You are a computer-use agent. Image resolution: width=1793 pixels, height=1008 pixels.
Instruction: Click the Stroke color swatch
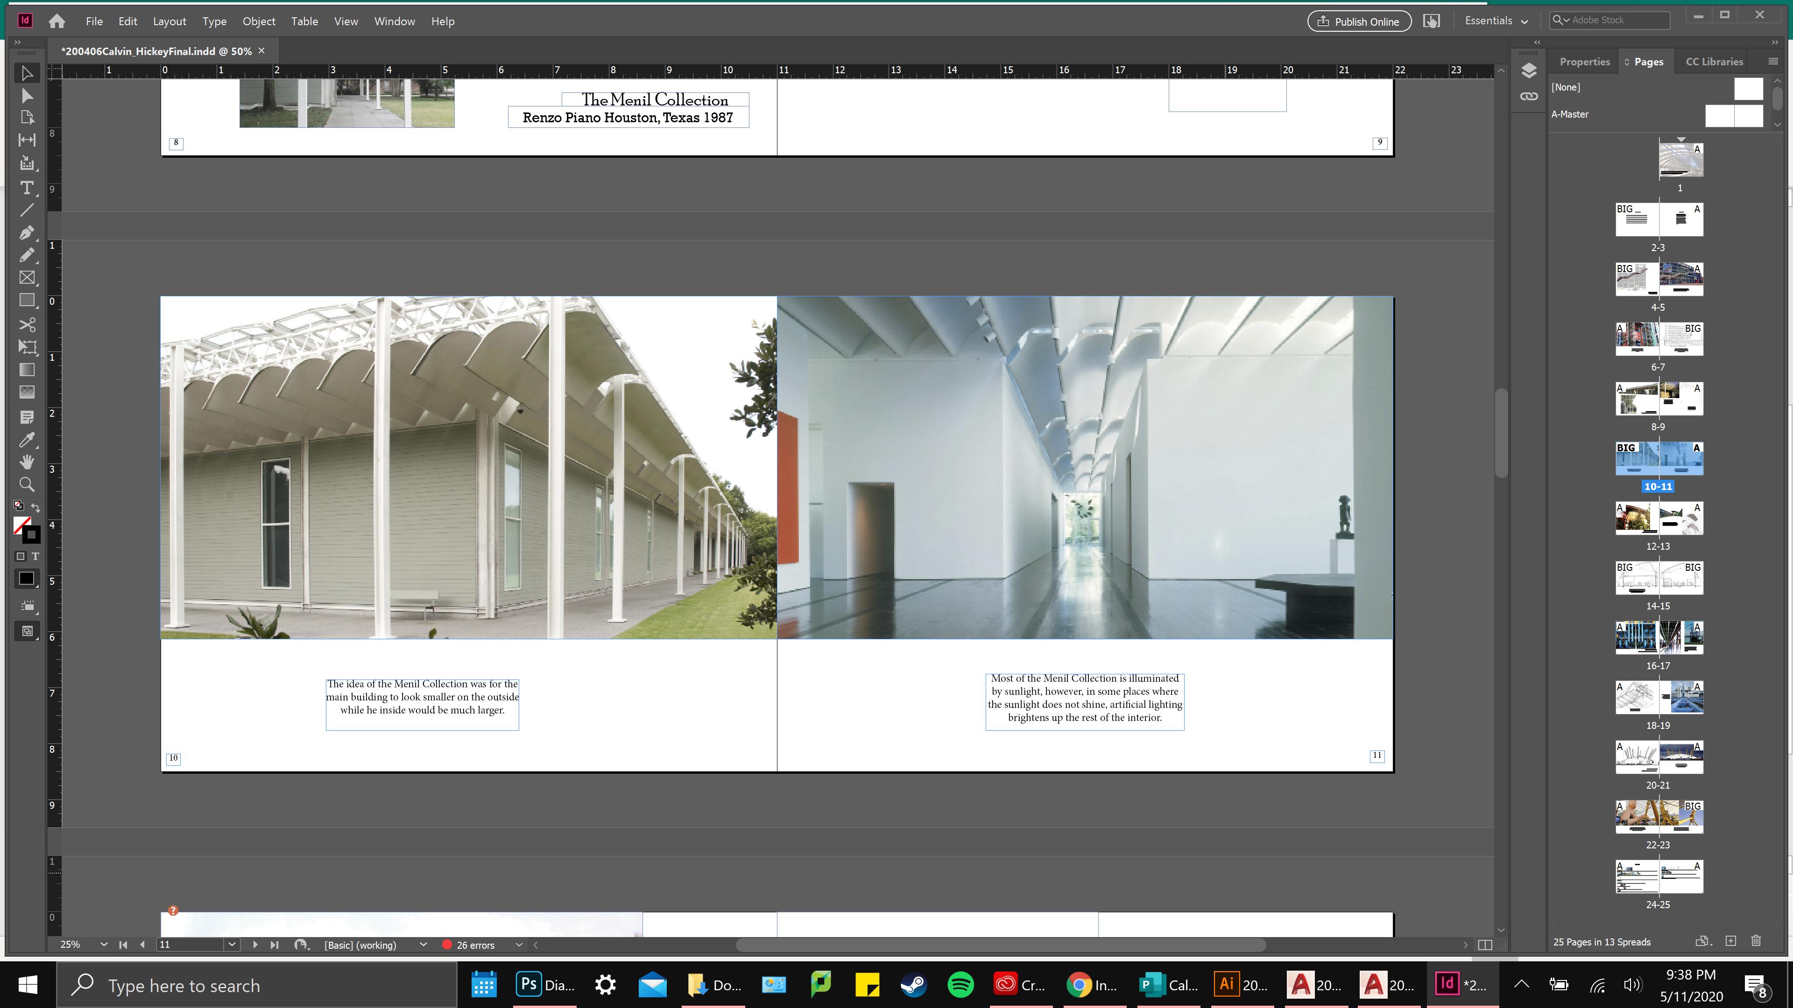(32, 536)
